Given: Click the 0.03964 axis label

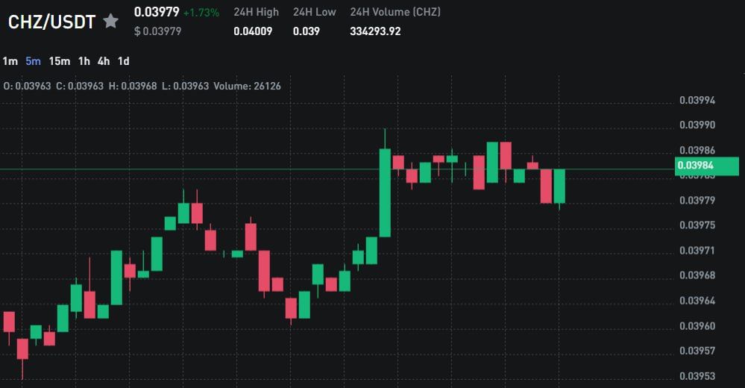Looking at the screenshot, I should tap(697, 301).
